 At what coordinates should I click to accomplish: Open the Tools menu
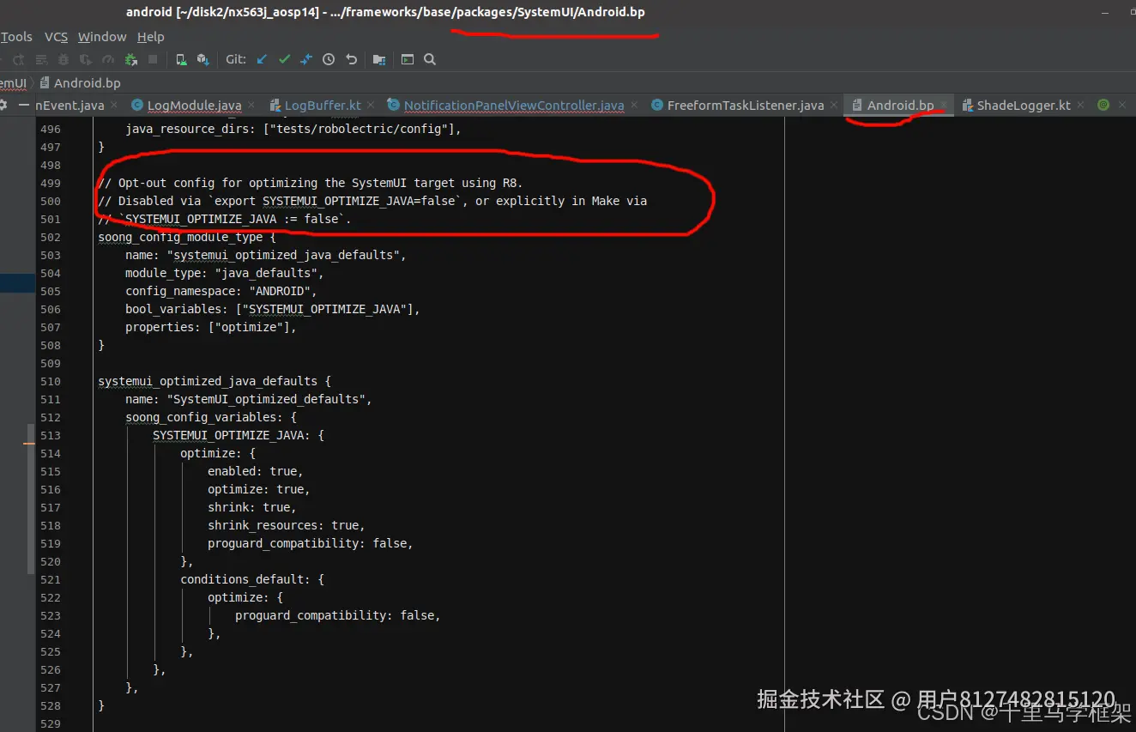pyautogui.click(x=16, y=37)
